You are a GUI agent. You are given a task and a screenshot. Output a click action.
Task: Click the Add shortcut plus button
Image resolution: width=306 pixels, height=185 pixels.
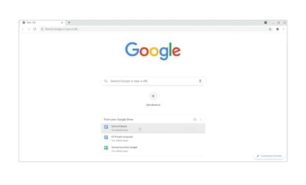point(153,96)
